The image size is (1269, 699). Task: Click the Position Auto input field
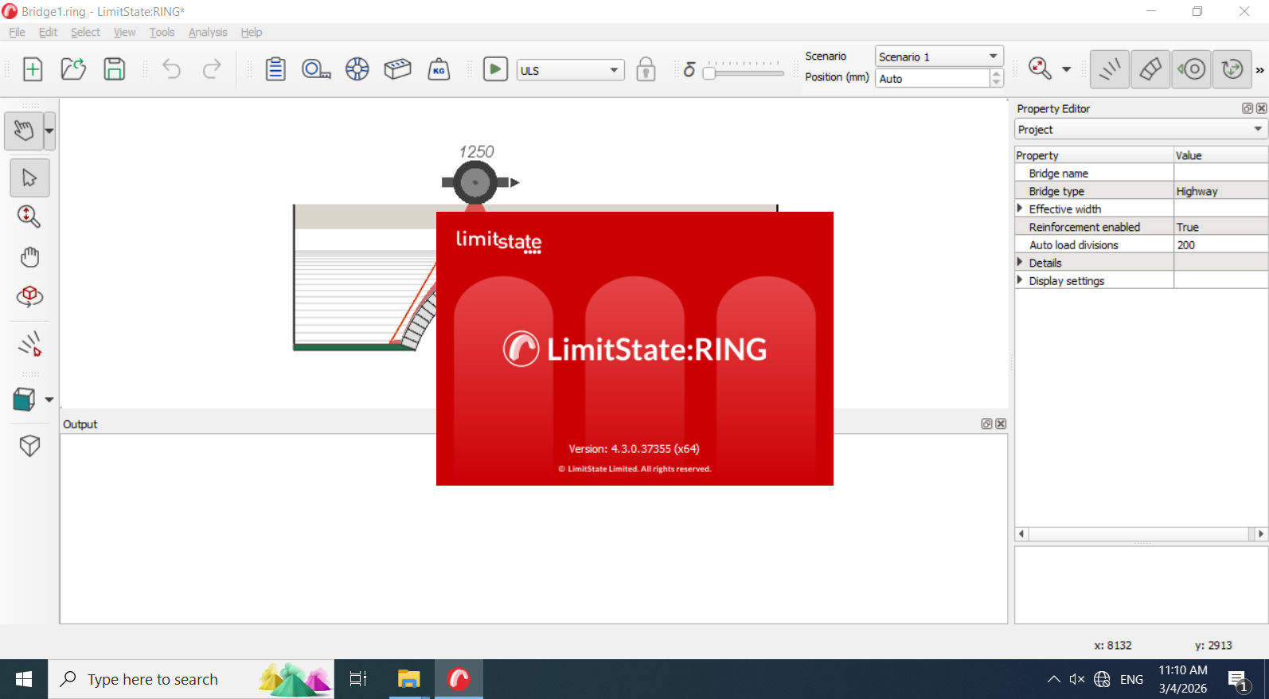932,79
